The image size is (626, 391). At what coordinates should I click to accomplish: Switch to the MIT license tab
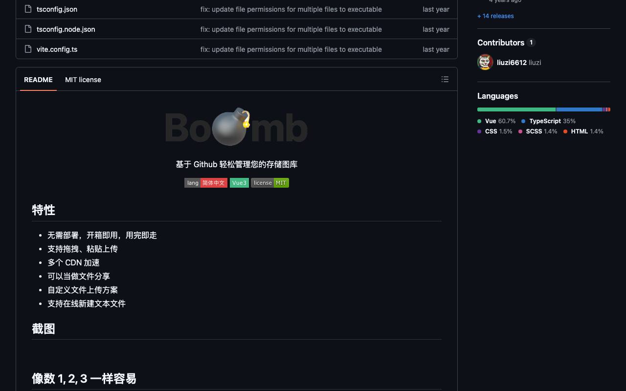[x=83, y=80]
